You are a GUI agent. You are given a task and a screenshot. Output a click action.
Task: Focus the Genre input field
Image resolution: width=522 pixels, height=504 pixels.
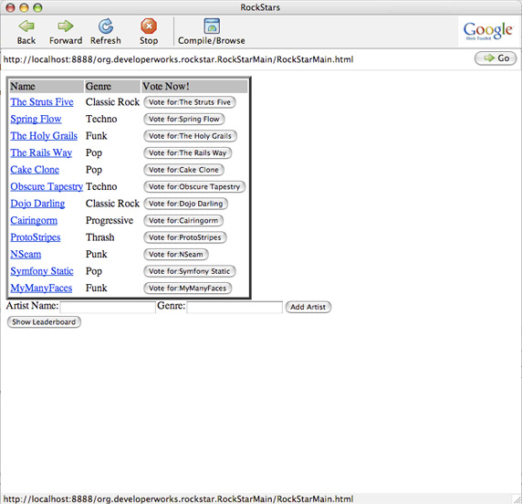(x=235, y=307)
